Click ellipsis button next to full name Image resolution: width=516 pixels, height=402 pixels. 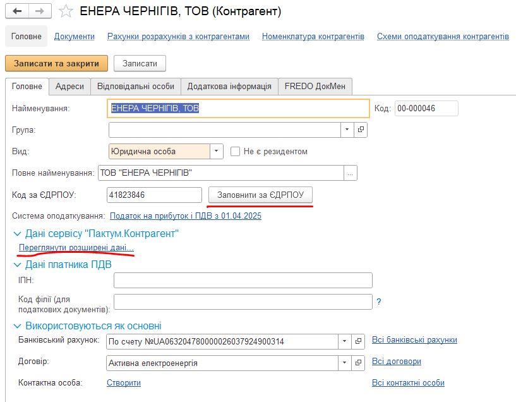[351, 173]
